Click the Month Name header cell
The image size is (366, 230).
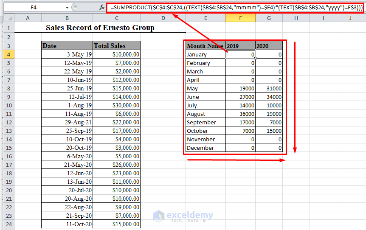pyautogui.click(x=206, y=46)
